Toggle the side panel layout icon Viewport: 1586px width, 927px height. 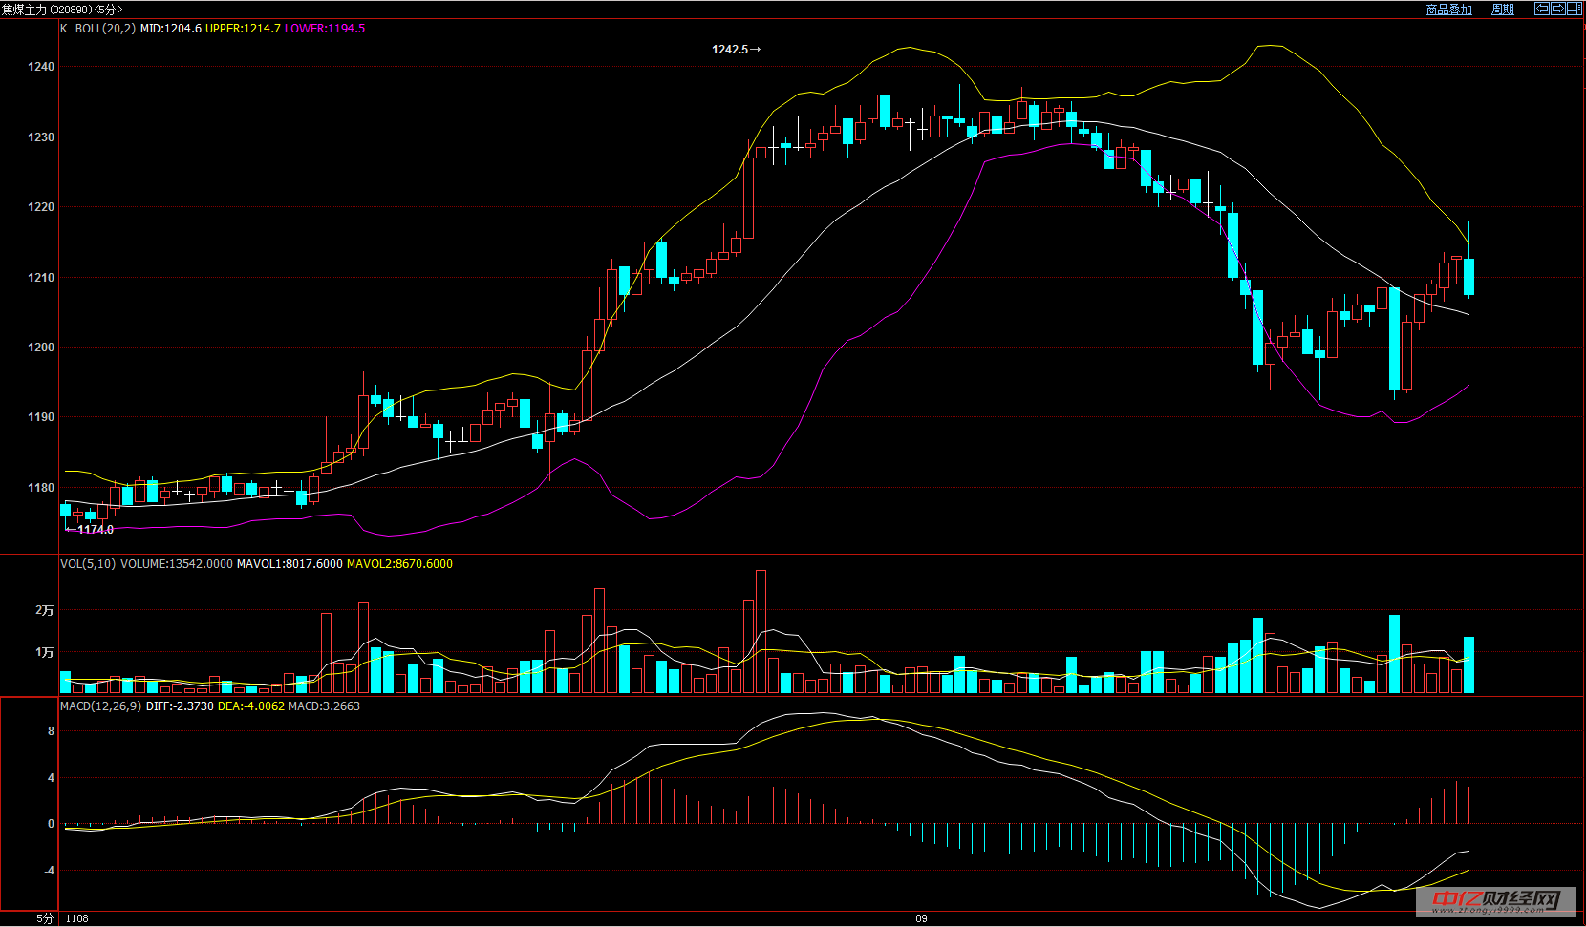point(1574,9)
